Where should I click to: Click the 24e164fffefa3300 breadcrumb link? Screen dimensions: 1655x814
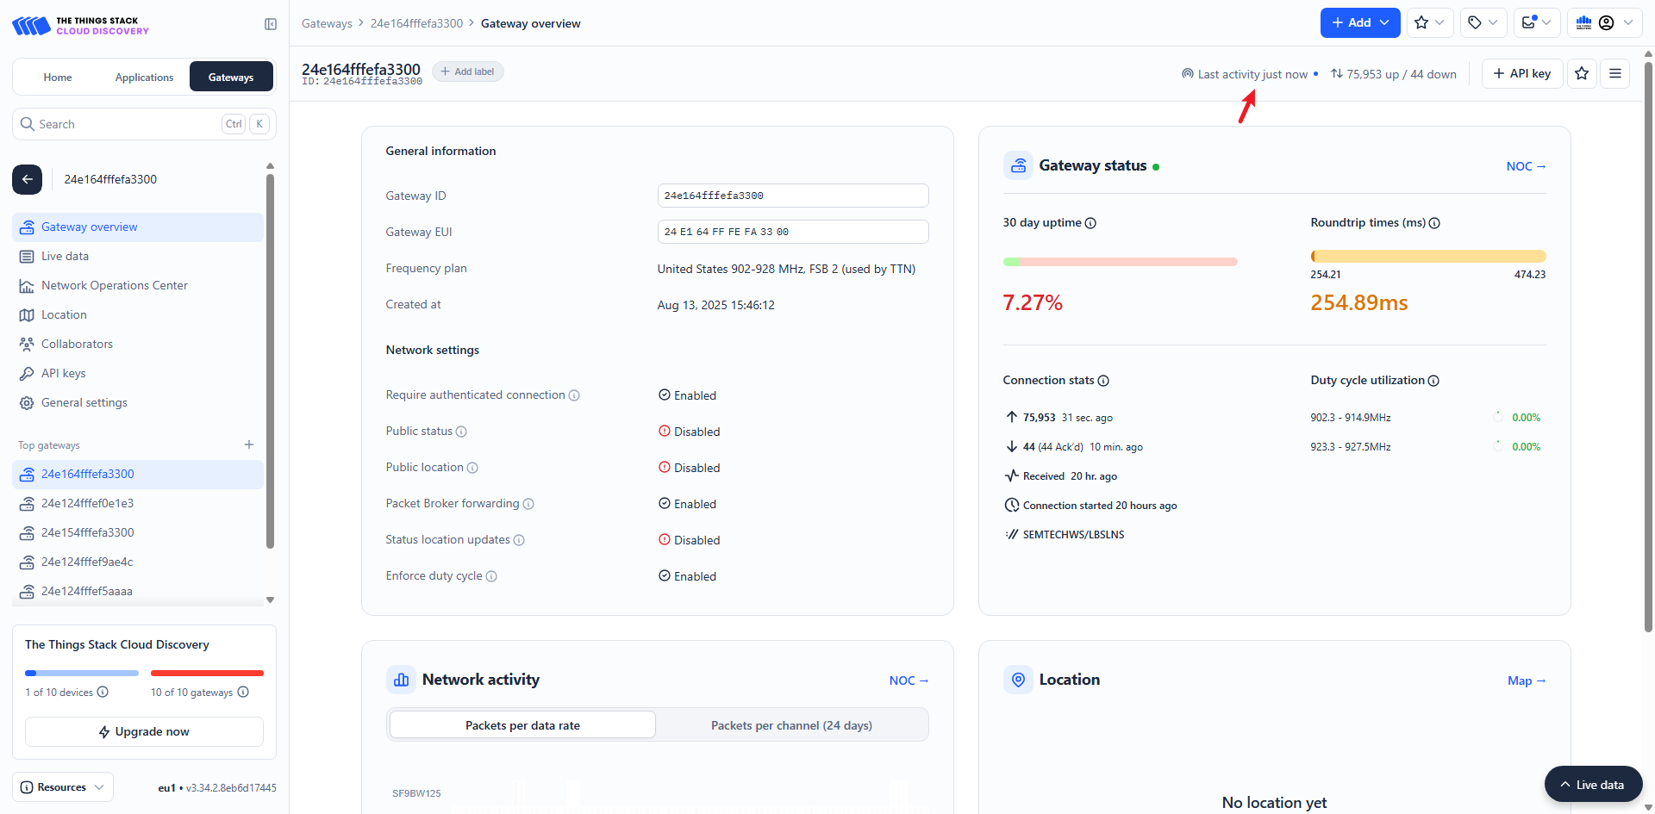[x=416, y=23]
